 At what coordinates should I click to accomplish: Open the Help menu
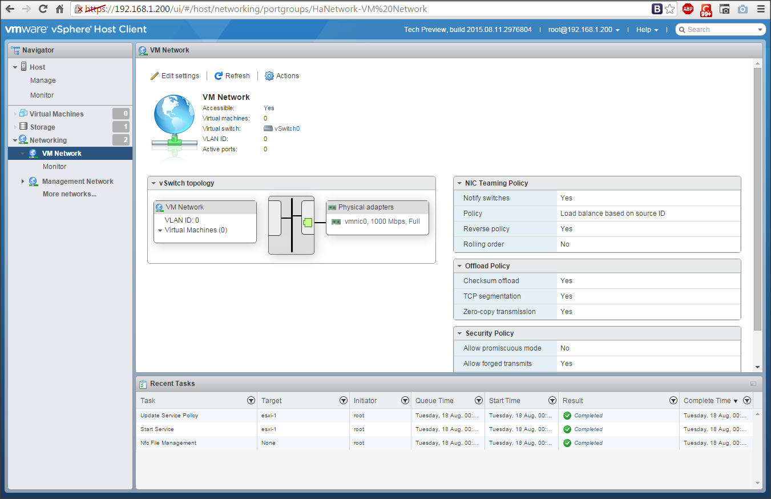(x=647, y=30)
